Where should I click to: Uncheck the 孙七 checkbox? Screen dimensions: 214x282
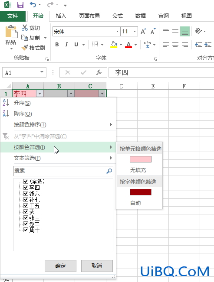[26, 199]
